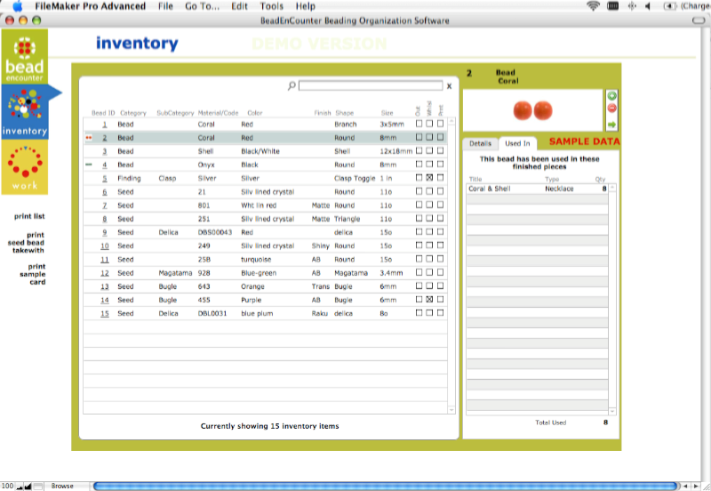Click the Raku finish cell
This screenshot has height=491, width=711.
pos(320,314)
